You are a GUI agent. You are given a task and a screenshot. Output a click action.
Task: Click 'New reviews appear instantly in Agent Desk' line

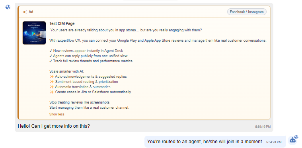pos(86,51)
